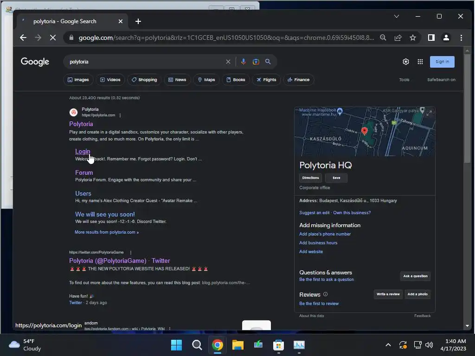The height and width of the screenshot is (356, 475).
Task: Open Microsoft Store from taskbar
Action: (278, 345)
